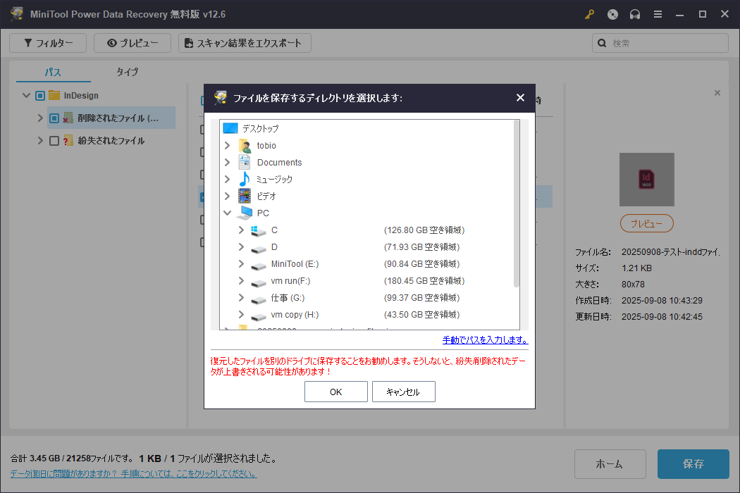Screen dimensions: 740x493
Task: Click the search magnifier icon
Action: click(x=602, y=43)
